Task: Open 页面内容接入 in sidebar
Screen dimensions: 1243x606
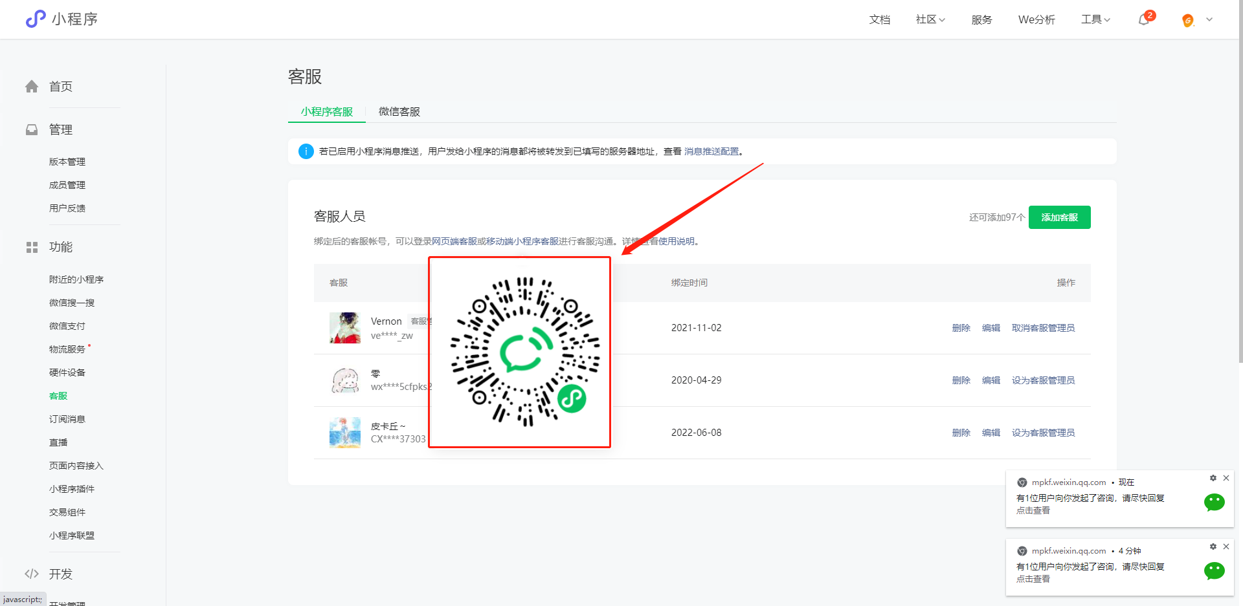Action: point(76,466)
